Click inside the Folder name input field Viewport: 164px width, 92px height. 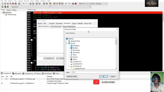(95, 72)
